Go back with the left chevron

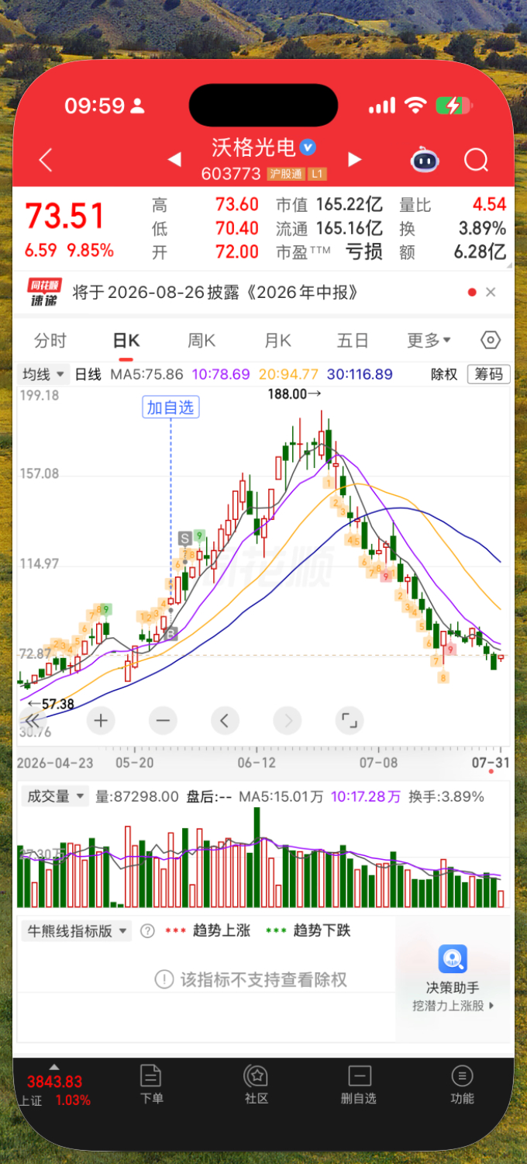(x=46, y=160)
